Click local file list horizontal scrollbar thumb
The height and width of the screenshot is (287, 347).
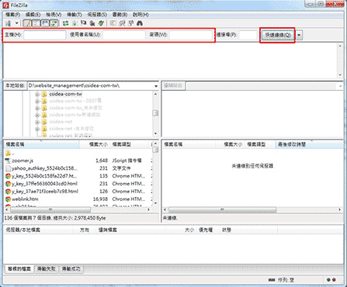click(x=50, y=209)
